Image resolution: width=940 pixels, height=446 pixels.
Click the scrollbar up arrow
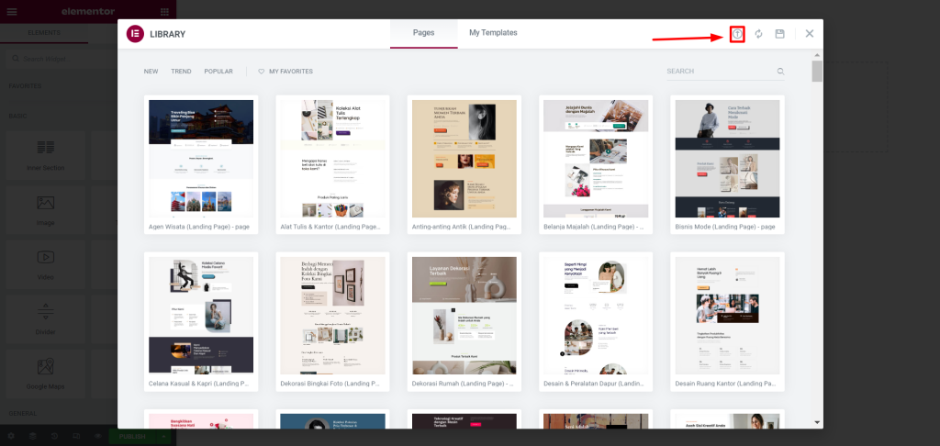click(817, 54)
